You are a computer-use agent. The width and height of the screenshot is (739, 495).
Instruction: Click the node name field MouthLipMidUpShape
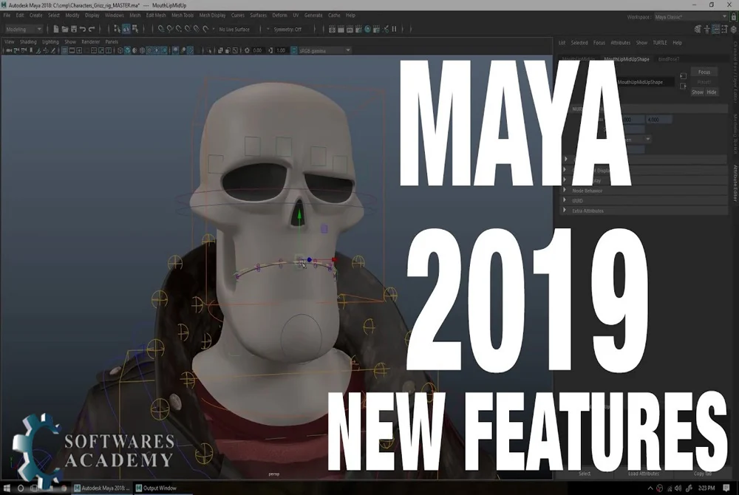pyautogui.click(x=646, y=82)
